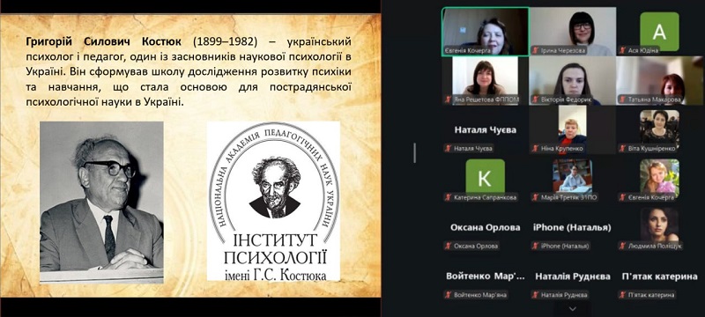Click muted mic icon beside Войтенко Мар'яна label
Image resolution: width=705 pixels, height=317 pixels.
448,296
